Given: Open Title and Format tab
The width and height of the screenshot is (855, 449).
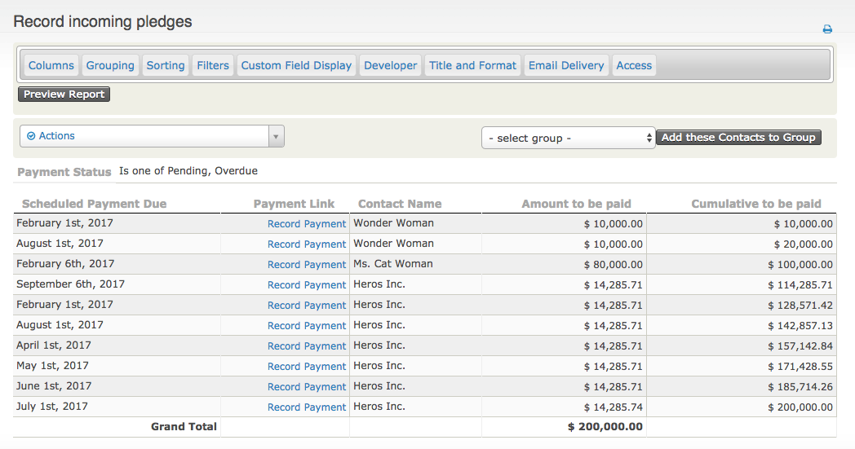Looking at the screenshot, I should tap(472, 65).
